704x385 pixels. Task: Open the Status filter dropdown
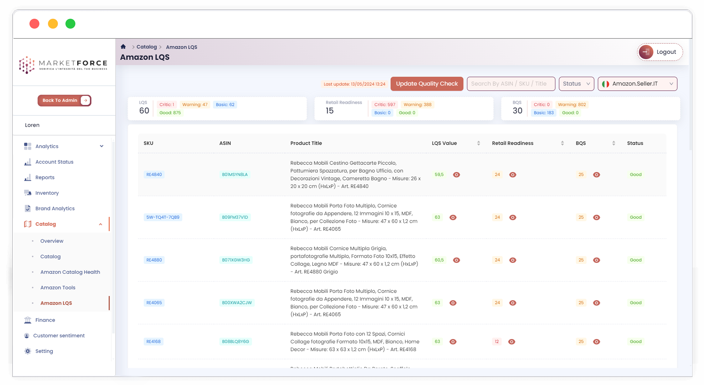click(x=576, y=84)
